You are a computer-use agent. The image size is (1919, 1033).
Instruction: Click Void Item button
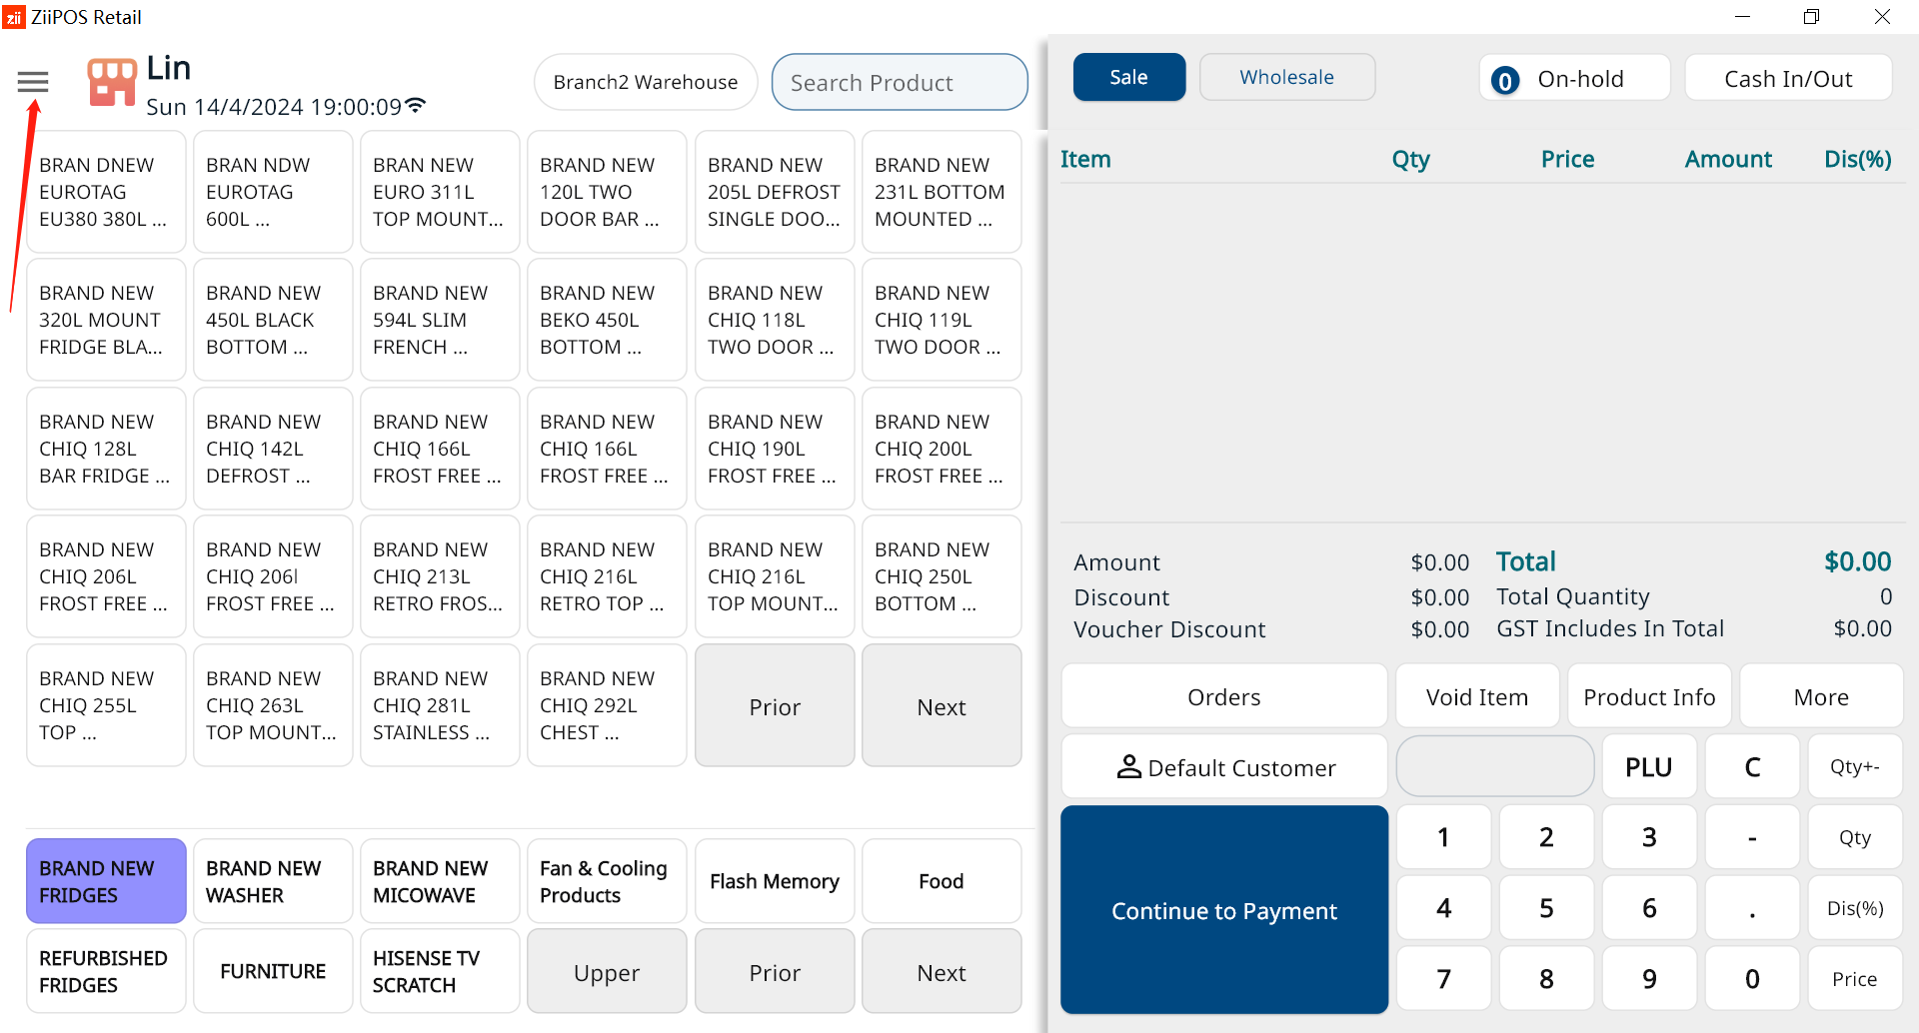[1477, 696]
